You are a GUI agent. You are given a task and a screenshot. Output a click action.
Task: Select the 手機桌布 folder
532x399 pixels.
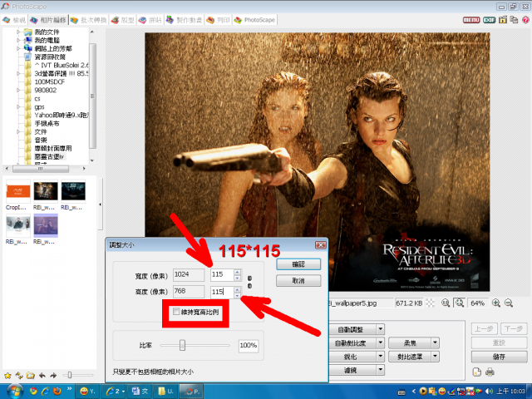tap(47, 123)
